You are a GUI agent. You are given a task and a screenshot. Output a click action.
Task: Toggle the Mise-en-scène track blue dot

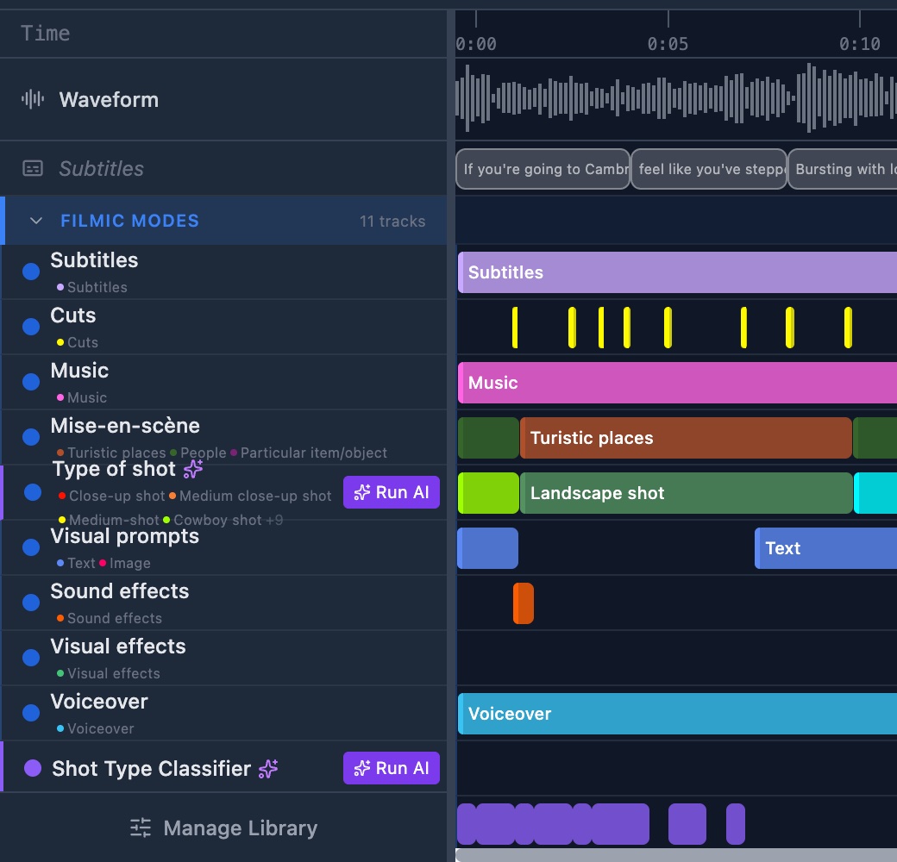(x=31, y=437)
